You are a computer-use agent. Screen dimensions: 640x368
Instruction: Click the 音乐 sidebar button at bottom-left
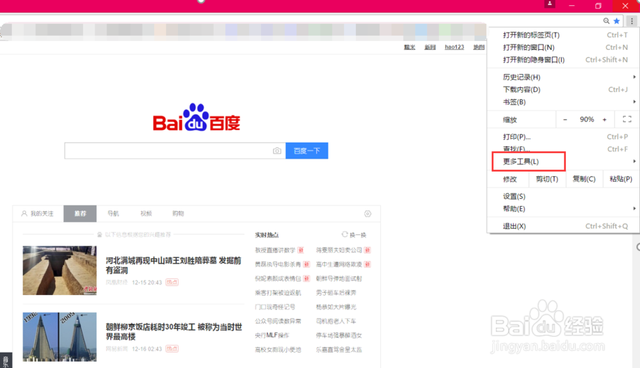click(x=6, y=361)
